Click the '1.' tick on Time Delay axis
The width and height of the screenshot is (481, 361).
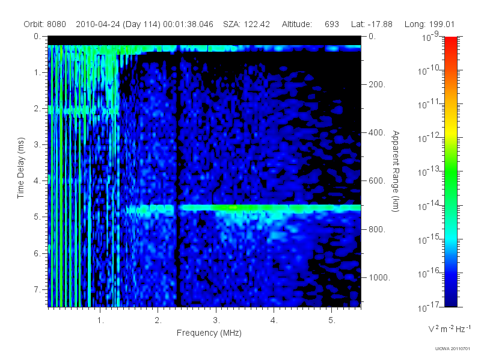click(37, 72)
